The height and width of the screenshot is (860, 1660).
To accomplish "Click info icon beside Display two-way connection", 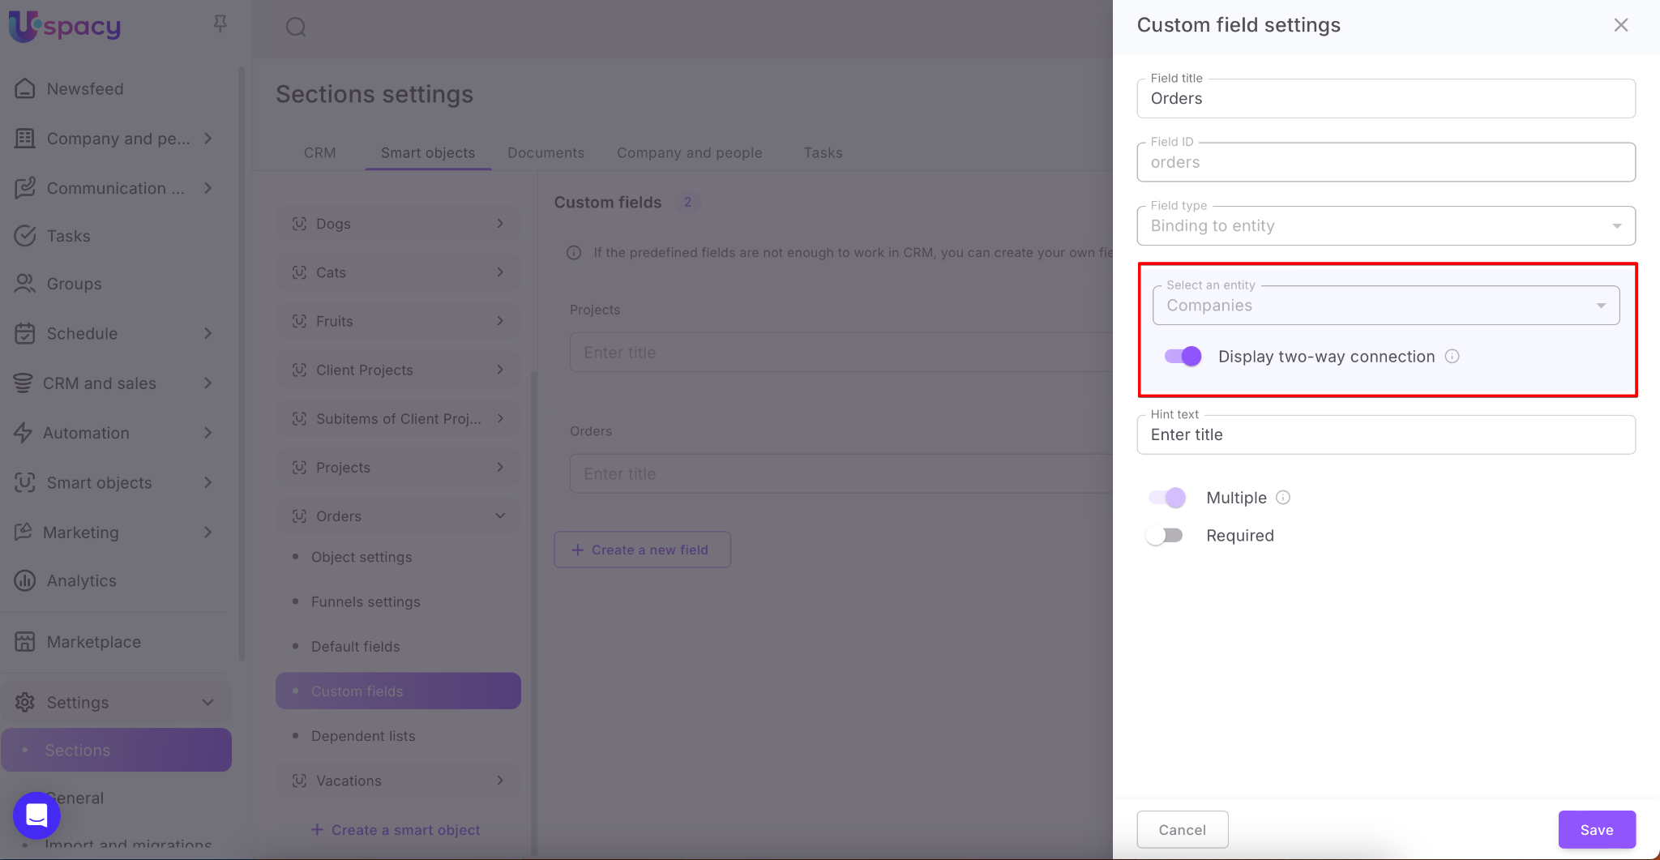I will pyautogui.click(x=1452, y=357).
